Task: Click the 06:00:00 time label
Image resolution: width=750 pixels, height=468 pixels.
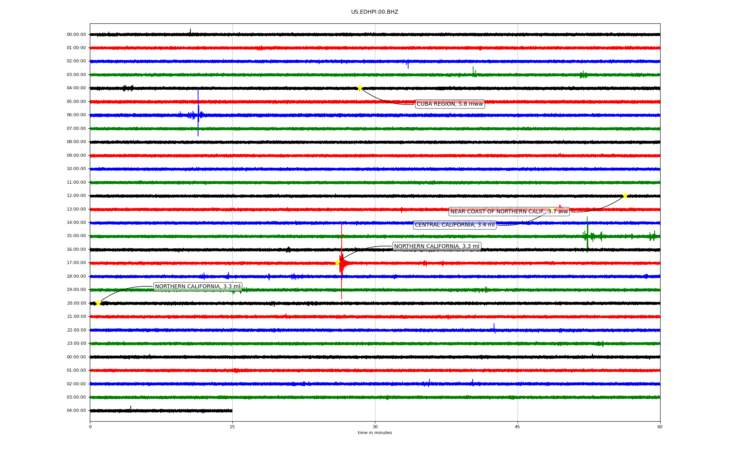Action: [x=76, y=115]
